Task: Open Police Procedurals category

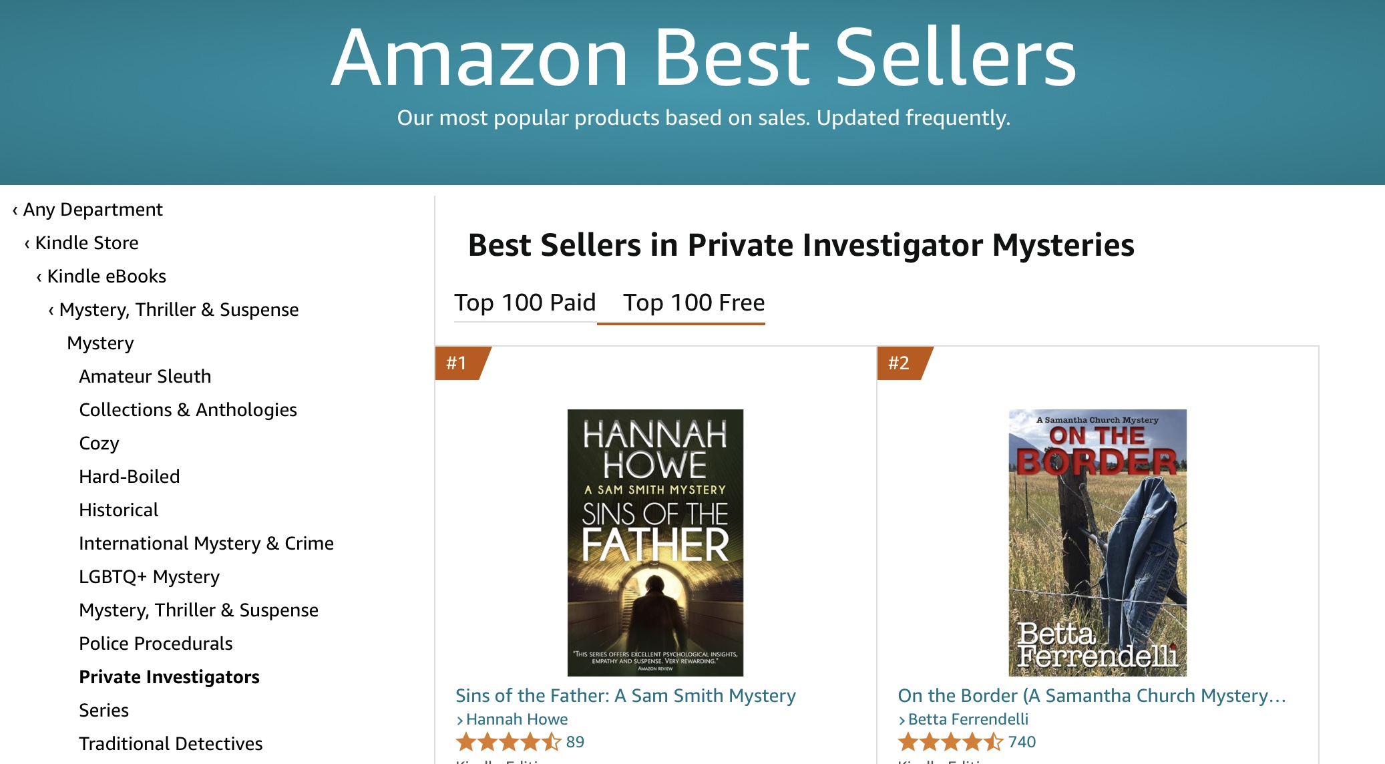Action: [156, 644]
